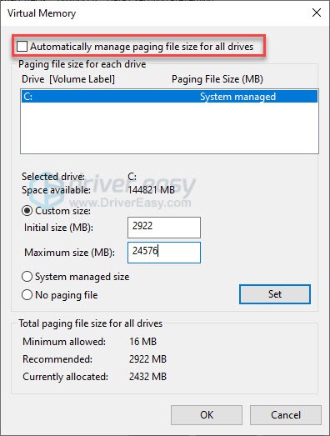Click the Minimum allowed 16 MB value
The image size is (330, 436).
click(x=142, y=341)
